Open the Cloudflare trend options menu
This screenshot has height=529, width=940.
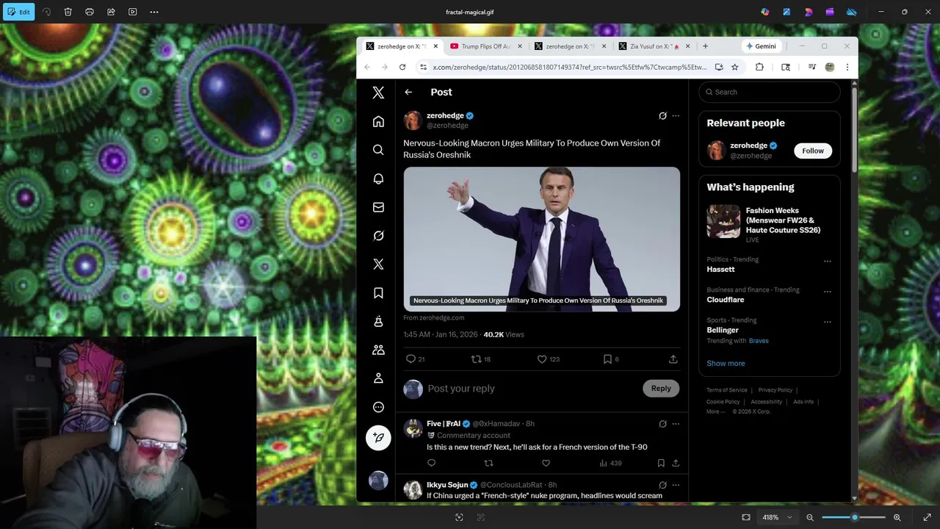pos(828,292)
